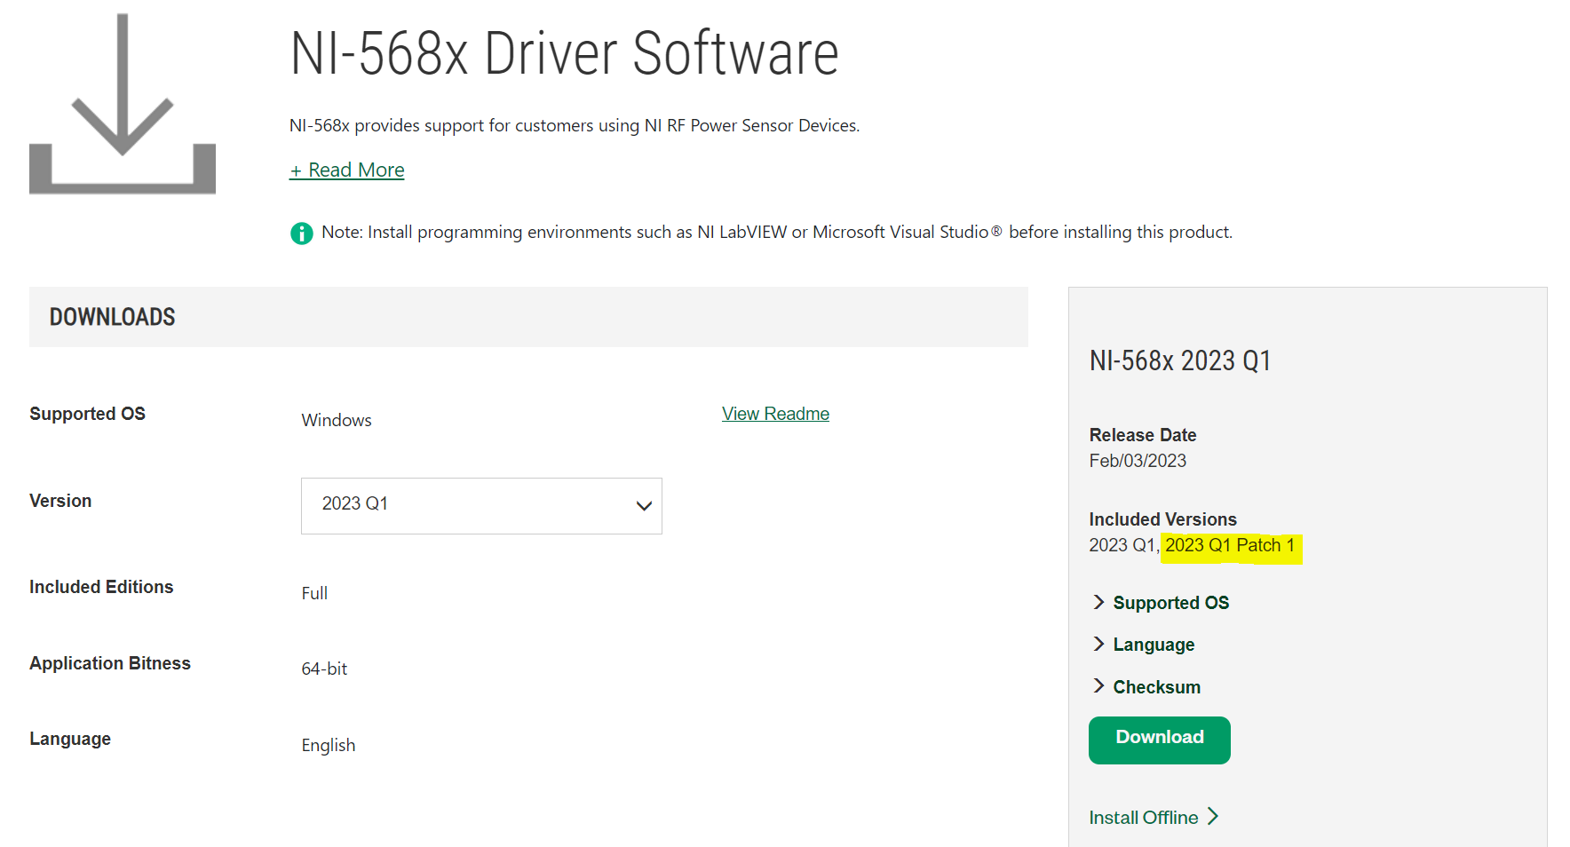
Task: Click the LabVIEW install note text
Action: coord(777,232)
